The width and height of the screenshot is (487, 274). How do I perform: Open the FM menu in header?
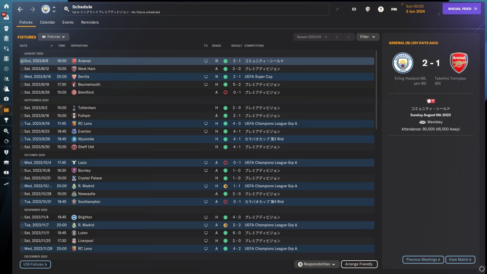click(394, 9)
